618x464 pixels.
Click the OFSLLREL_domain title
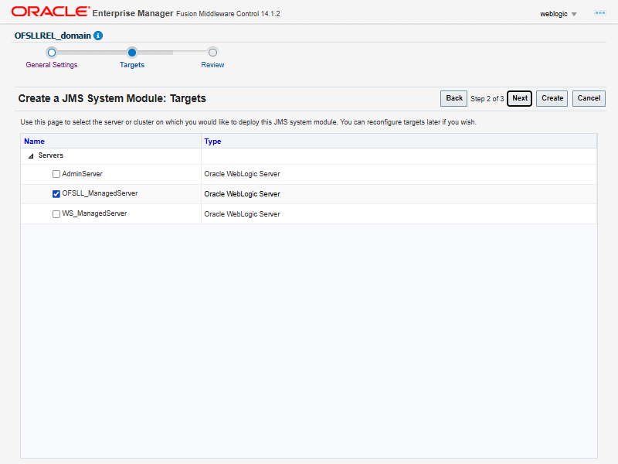click(x=53, y=36)
